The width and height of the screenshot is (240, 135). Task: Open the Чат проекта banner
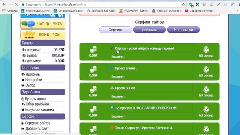(43, 24)
